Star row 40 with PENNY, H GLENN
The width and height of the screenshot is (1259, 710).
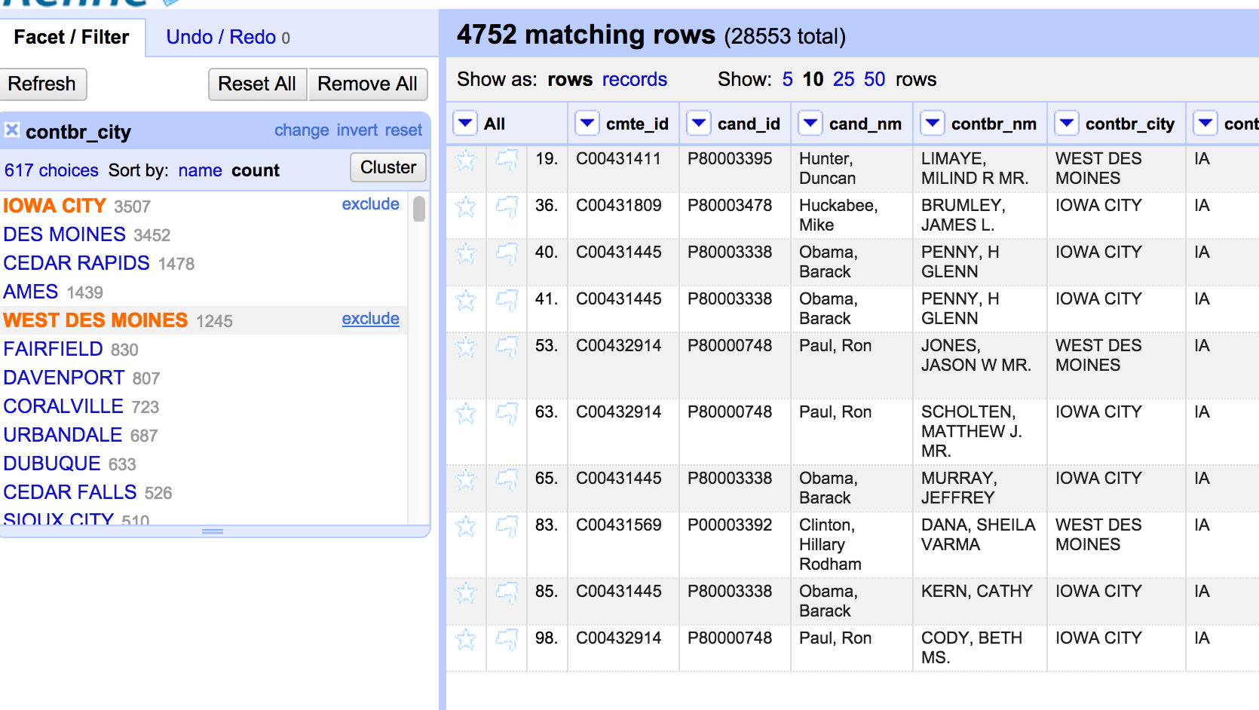click(x=466, y=253)
